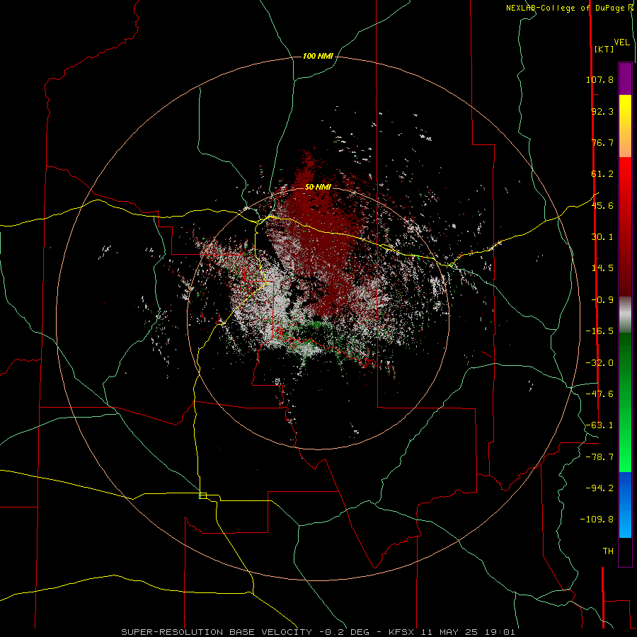The width and height of the screenshot is (637, 637).
Task: Click the -94.2 legend value
Action: pos(599,488)
